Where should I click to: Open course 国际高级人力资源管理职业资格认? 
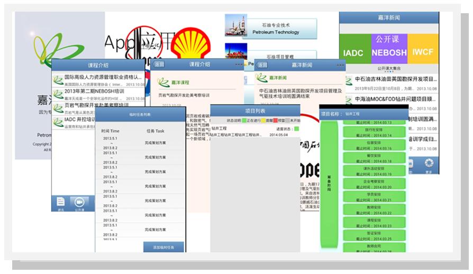tap(98, 80)
